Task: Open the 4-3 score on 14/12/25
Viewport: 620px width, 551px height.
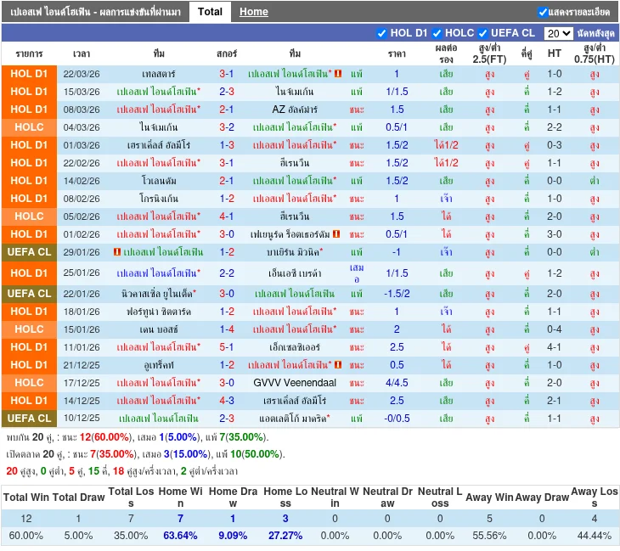Action: click(x=227, y=401)
